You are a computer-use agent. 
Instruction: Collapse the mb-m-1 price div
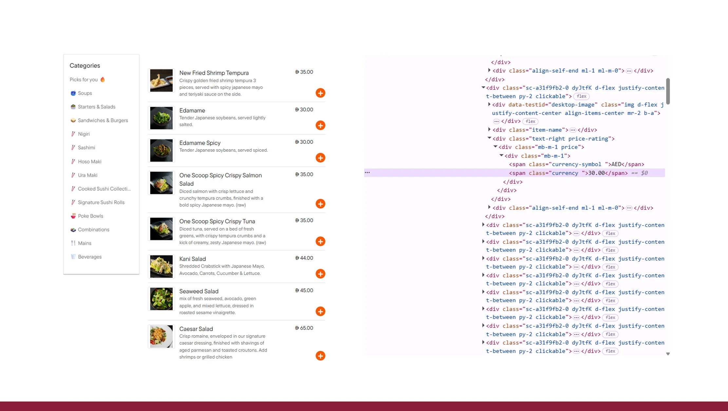click(x=495, y=147)
